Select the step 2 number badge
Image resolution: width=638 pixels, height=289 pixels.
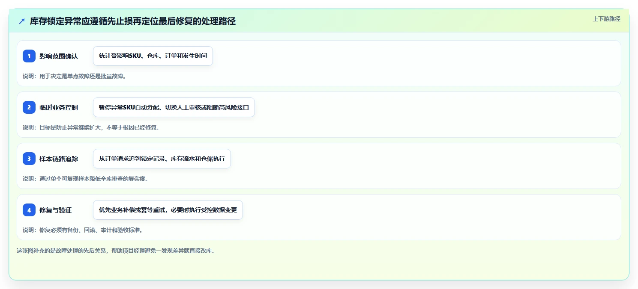[x=29, y=107]
